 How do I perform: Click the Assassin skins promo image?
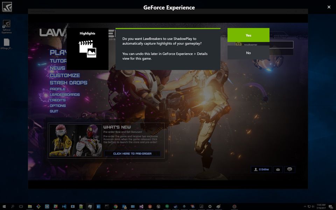[x=76, y=140]
